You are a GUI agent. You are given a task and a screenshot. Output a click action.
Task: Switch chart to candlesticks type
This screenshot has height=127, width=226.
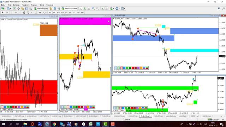(84, 8)
